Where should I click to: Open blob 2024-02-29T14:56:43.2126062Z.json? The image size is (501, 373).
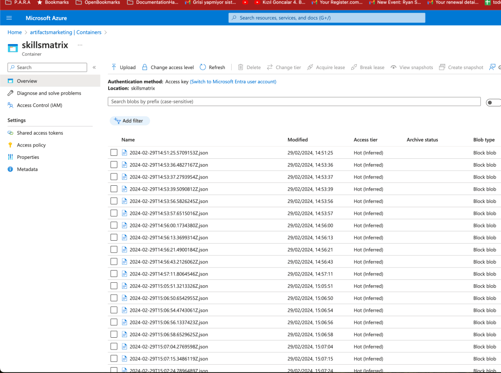(168, 262)
